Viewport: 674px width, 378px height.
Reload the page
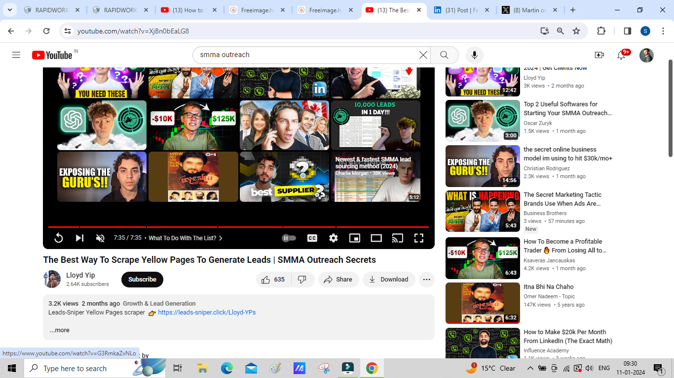coord(46,31)
